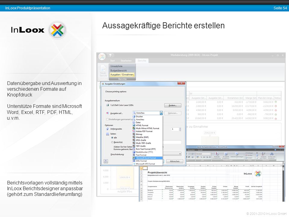289x217 pixels.
Task: Choose JPEG-Grafik output
Action: [148, 140]
